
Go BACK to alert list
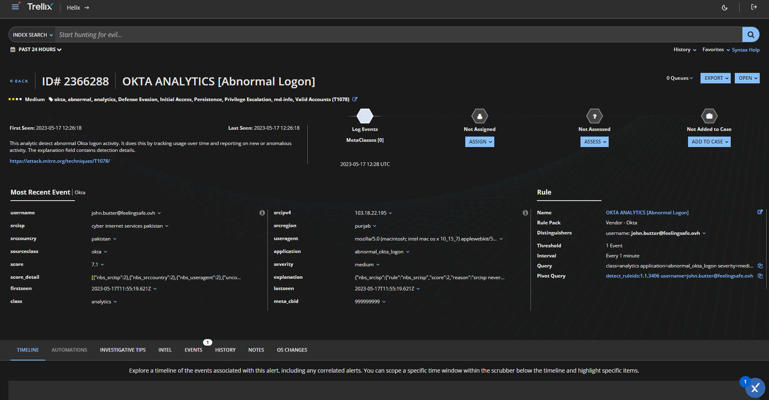point(19,81)
